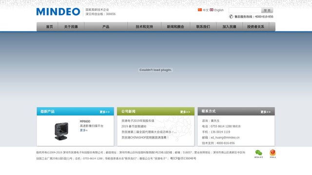Open news 2019 春节放假通知
The height and width of the screenshot is (175, 312).
(134, 126)
